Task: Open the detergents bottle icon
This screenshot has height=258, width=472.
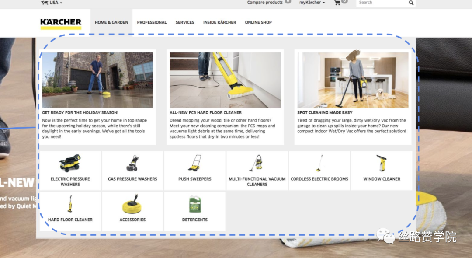Action: click(195, 204)
